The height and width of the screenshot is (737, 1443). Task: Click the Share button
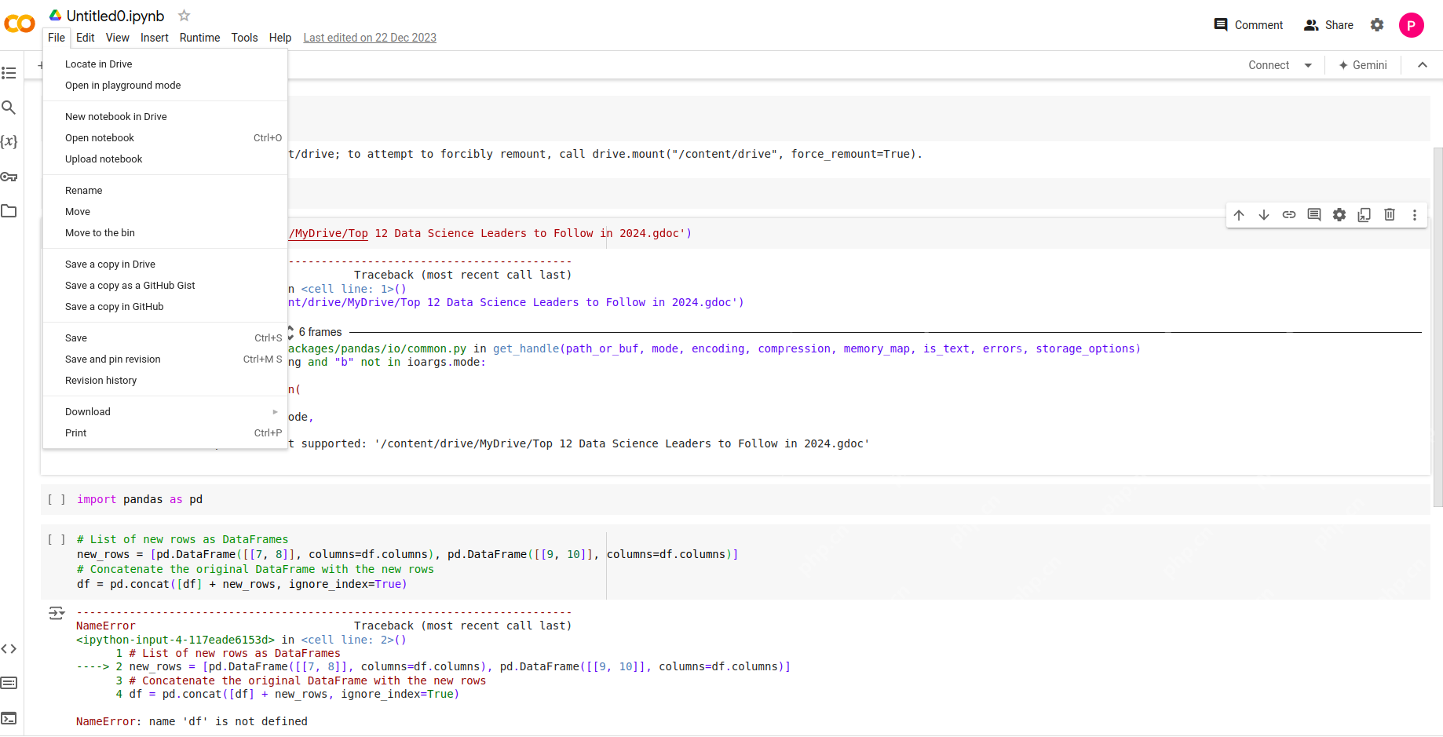point(1328,25)
